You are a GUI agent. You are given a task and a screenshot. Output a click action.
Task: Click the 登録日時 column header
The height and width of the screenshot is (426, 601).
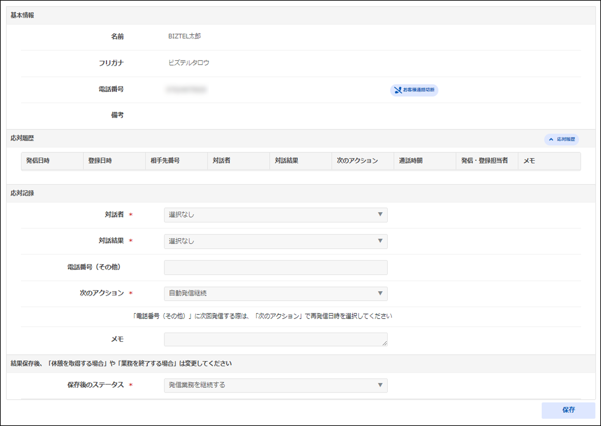coord(100,161)
